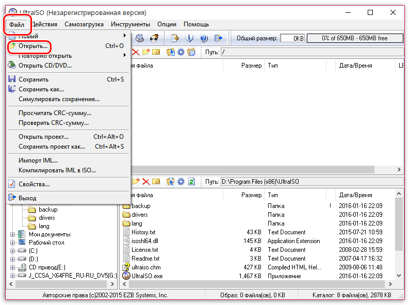410x305 pixels.
Task: Click the isoshl64.dll file icon
Action: pyautogui.click(x=126, y=240)
